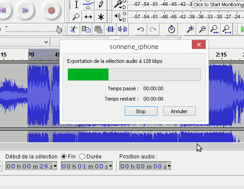Image resolution: width=244 pixels, height=189 pixels.
Task: Select the Zoom magnifier tool
Action: pos(76,17)
